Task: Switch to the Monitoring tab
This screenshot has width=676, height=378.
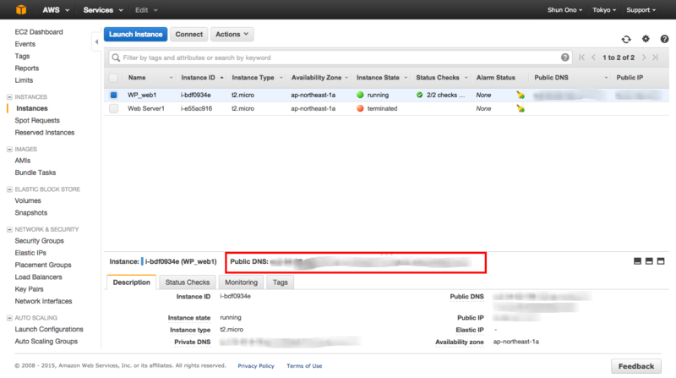Action: tap(241, 282)
